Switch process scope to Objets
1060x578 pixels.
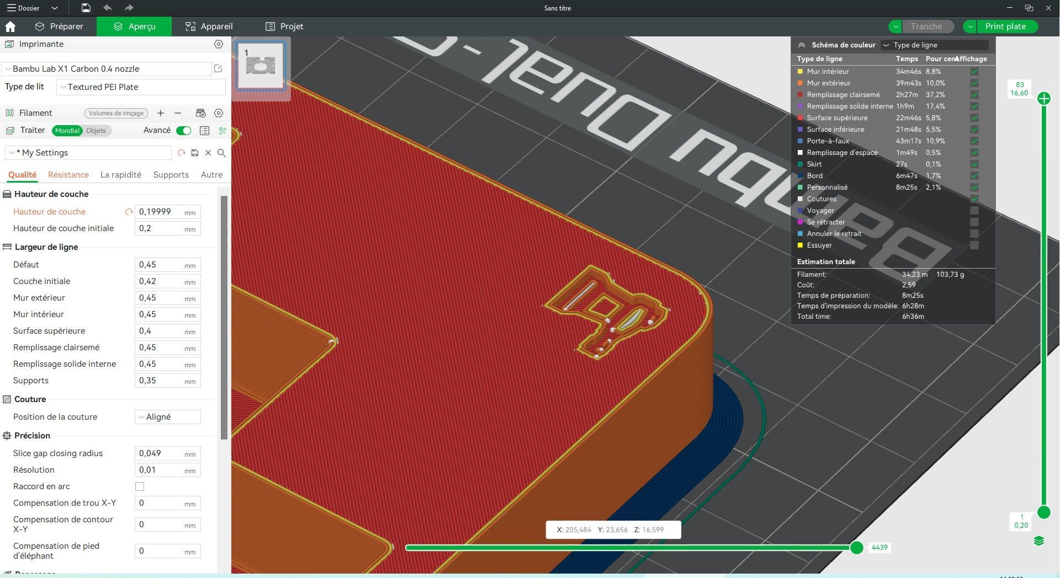[96, 131]
